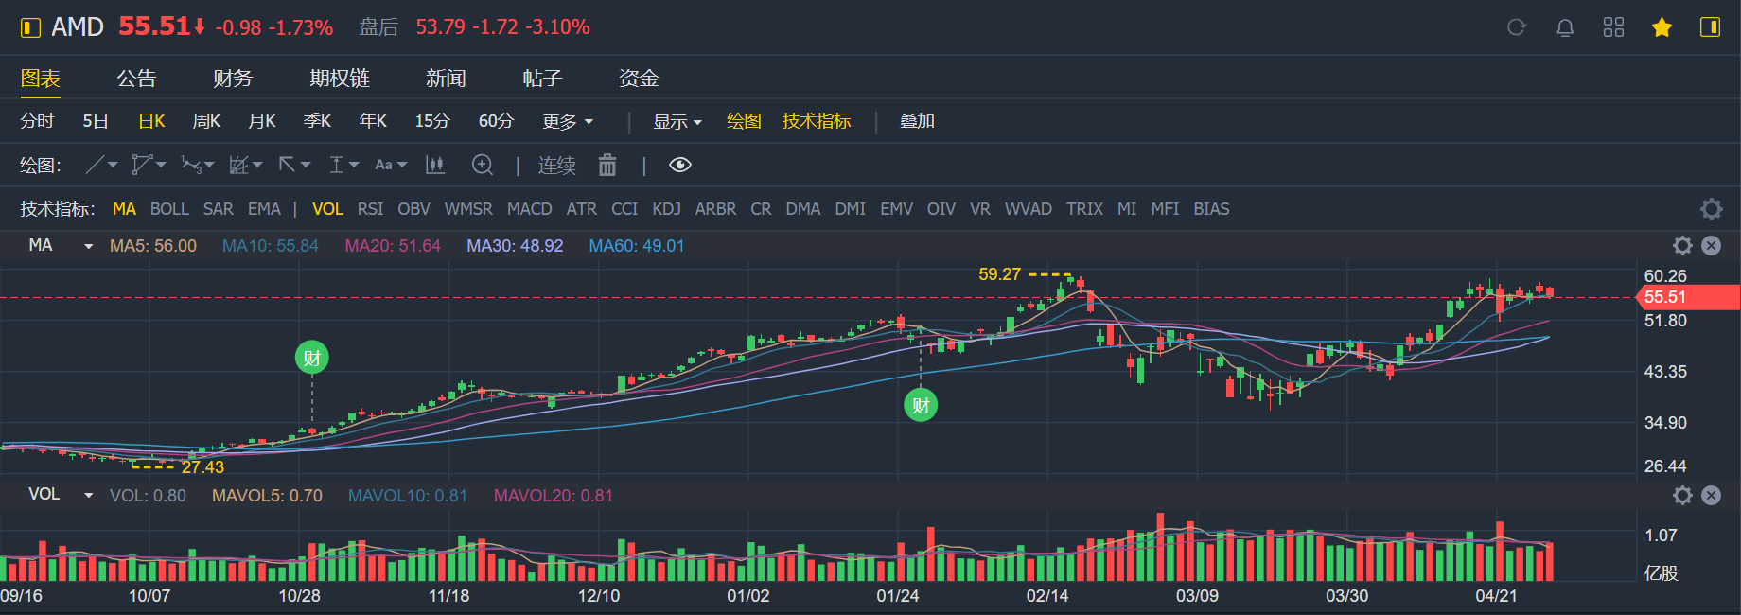
Task: Select the magnifier zoom-in drawing tool
Action: click(x=483, y=166)
